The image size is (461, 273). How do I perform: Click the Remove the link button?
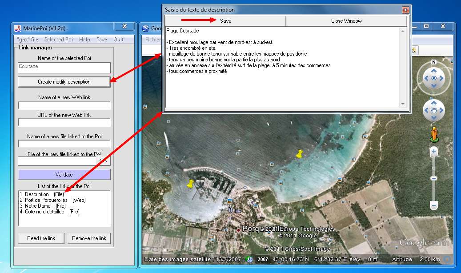point(89,238)
